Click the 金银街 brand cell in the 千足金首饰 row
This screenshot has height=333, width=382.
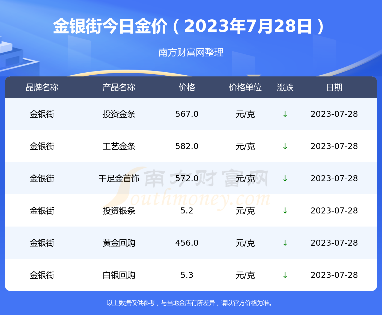[x=42, y=179]
